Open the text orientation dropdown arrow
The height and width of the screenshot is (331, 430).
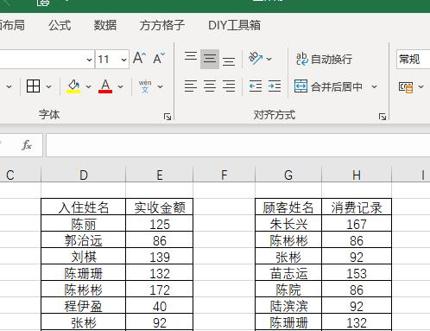coord(269,59)
